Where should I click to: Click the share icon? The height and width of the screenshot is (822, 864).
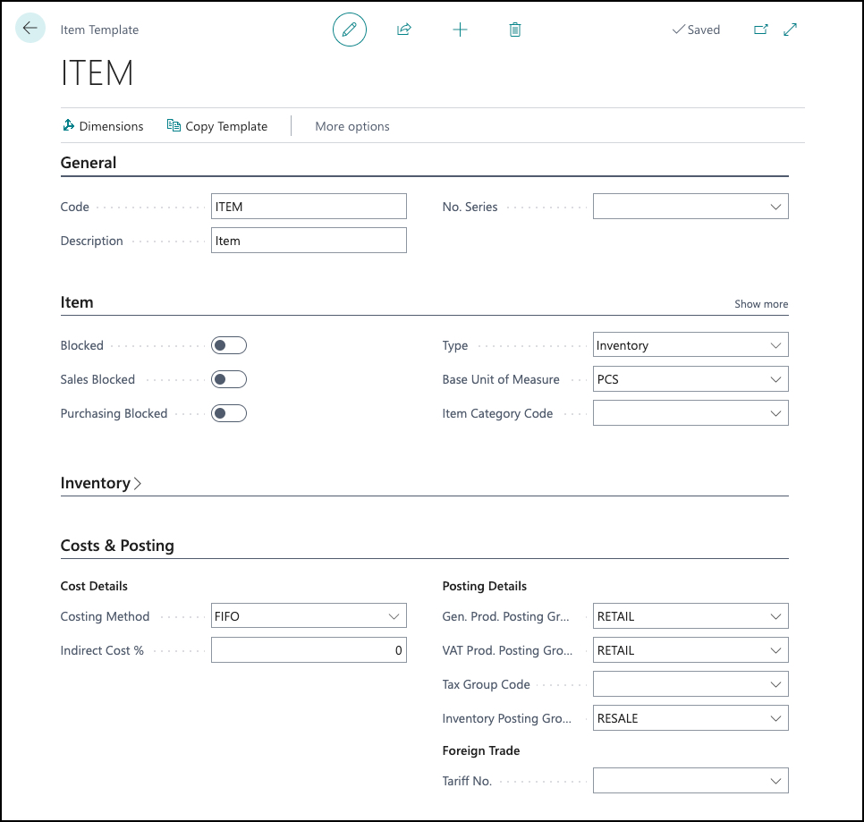click(404, 30)
